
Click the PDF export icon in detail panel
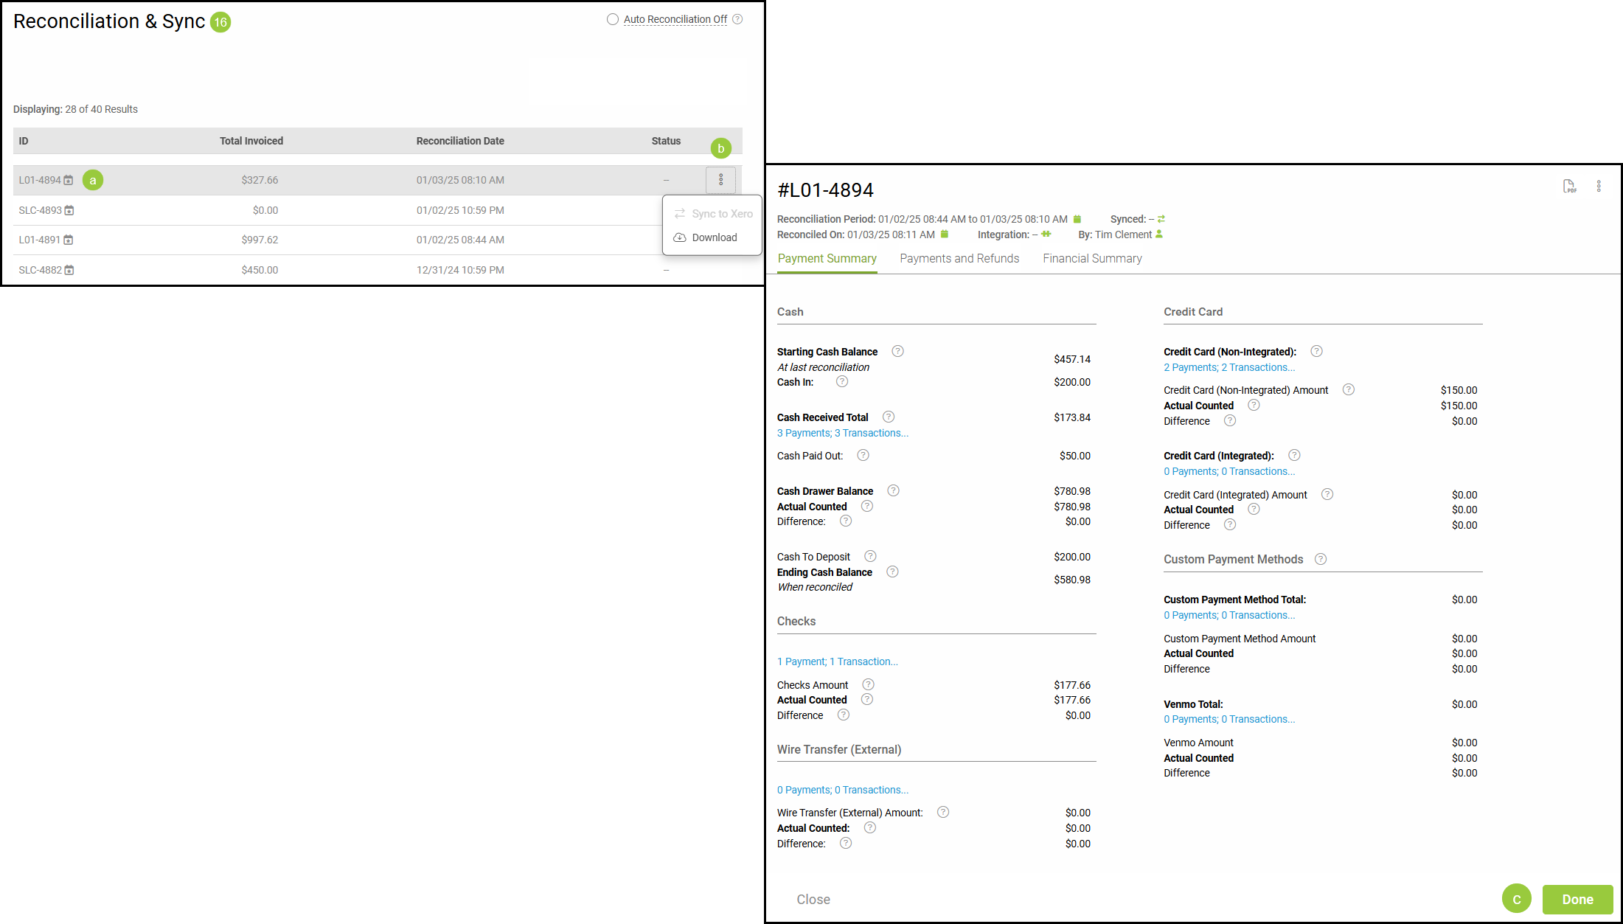pos(1569,187)
